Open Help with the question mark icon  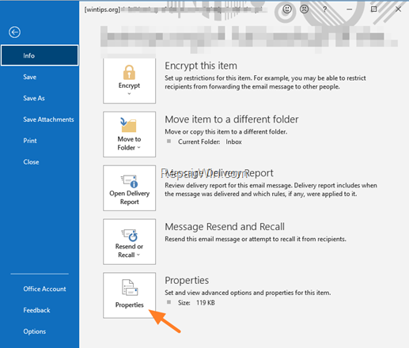point(325,9)
